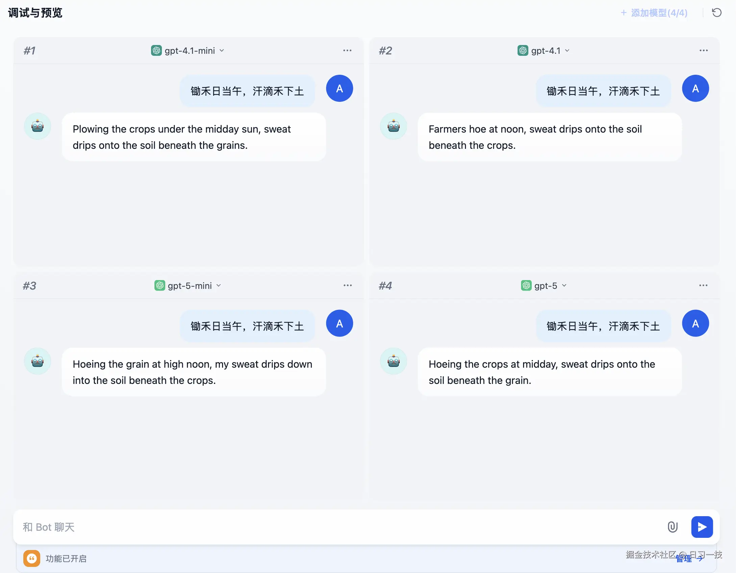The width and height of the screenshot is (736, 573).
Task: Click the OpenAI logo beside gpt-4.1-mini
Action: [156, 50]
